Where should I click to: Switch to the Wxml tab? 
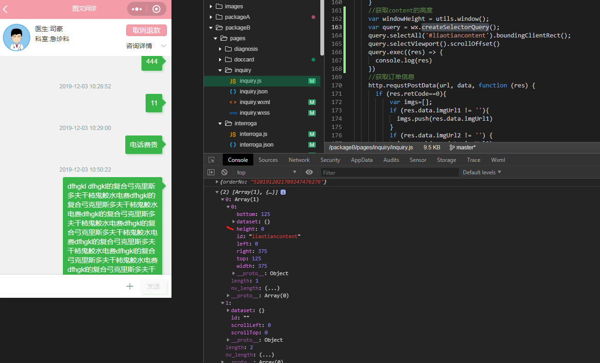(x=498, y=160)
